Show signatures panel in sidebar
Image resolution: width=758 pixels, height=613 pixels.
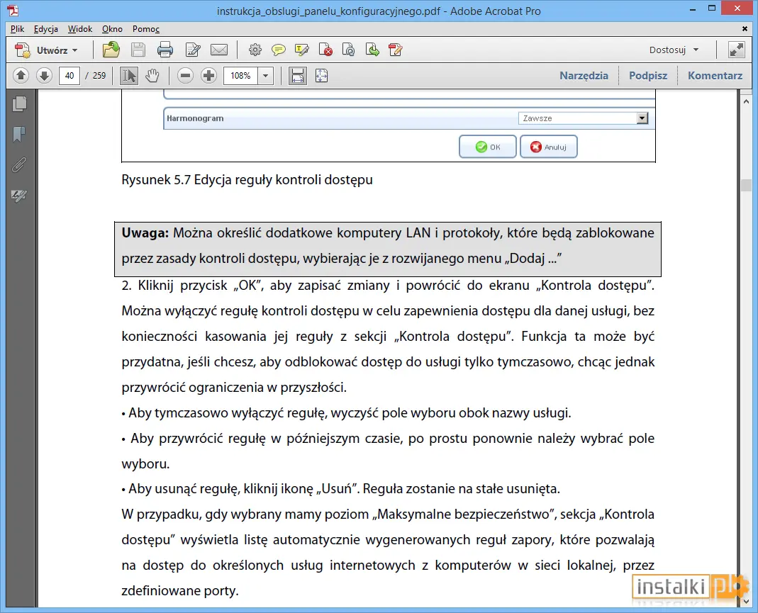[x=19, y=195]
